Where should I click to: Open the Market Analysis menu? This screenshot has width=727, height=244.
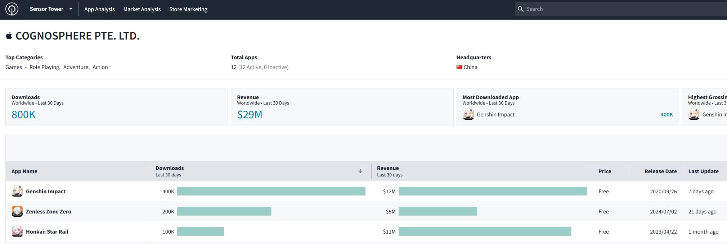[x=142, y=9]
